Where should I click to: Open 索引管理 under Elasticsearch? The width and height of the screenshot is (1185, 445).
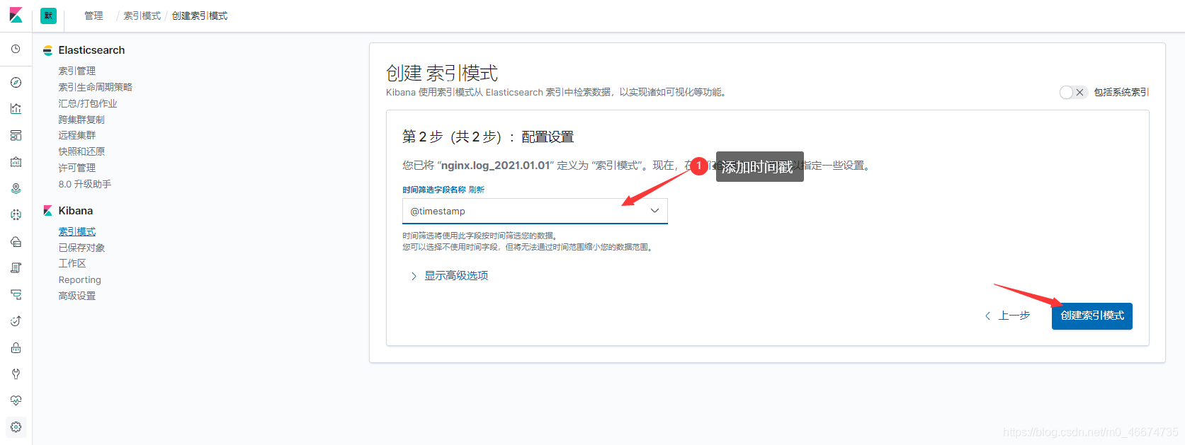(x=76, y=71)
